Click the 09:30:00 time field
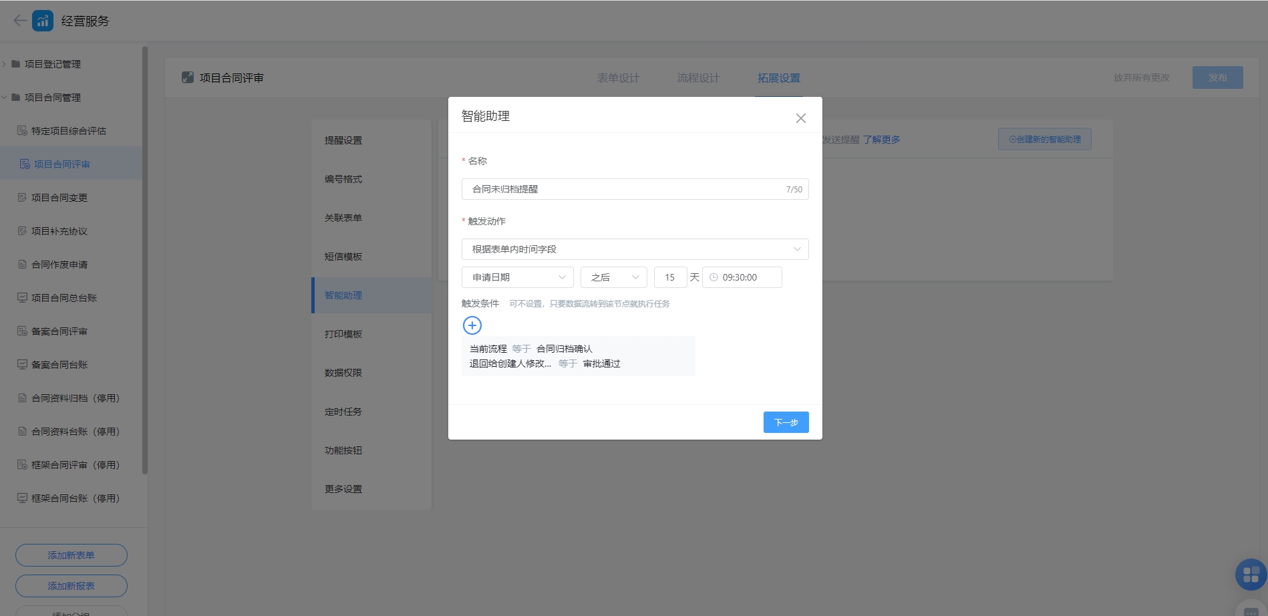 [x=742, y=277]
